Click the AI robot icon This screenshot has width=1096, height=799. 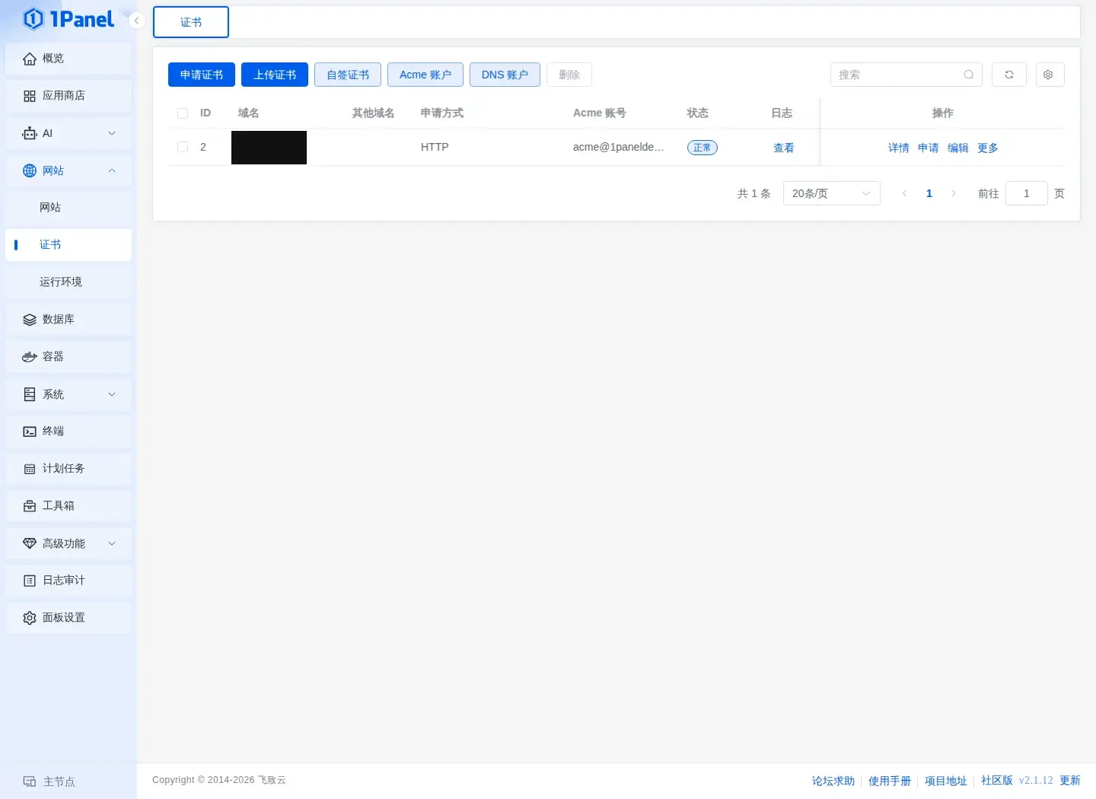30,133
